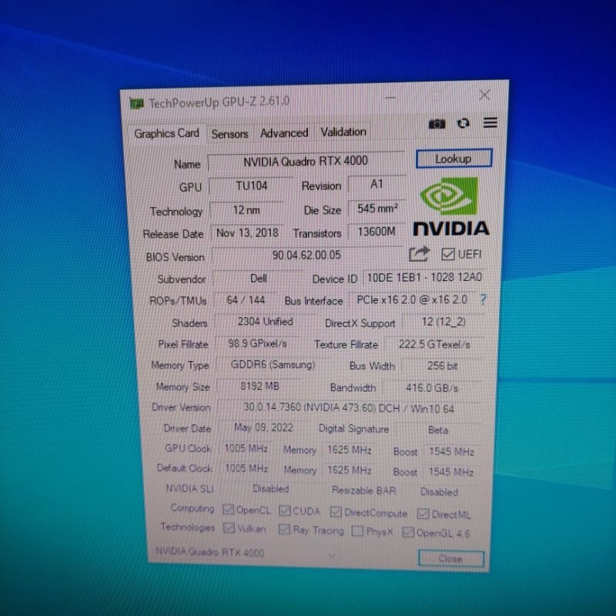This screenshot has width=616, height=616.
Task: Go to the Validation tab
Action: click(343, 132)
